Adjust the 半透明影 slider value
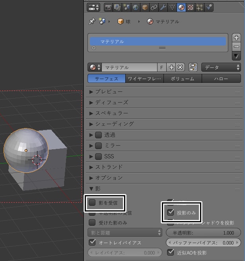 coord(203,233)
